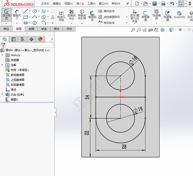The image size is (193, 176).
Task: Open the Linear Sketch Pattern dropdown arrow
Action: (x=127, y=17)
